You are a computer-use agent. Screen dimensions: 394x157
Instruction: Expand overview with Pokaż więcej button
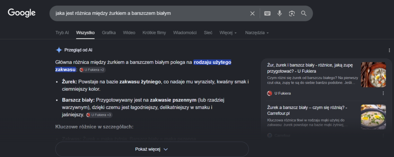(152, 149)
